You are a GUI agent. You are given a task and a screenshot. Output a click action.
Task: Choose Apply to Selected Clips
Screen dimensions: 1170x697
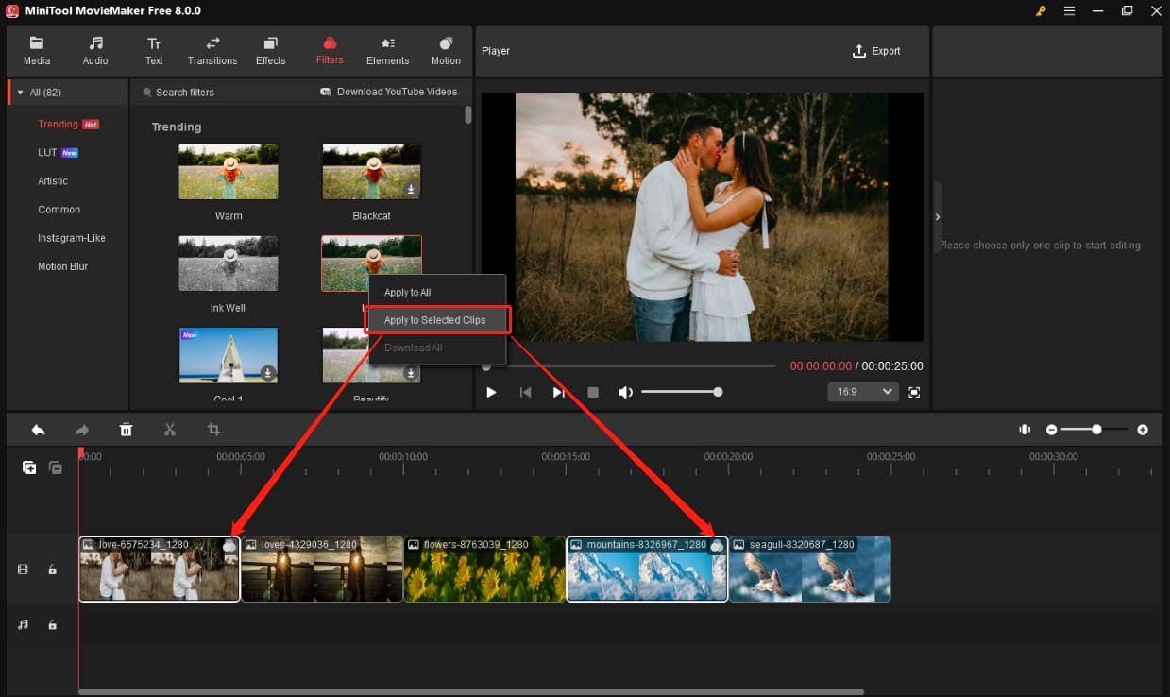point(437,320)
